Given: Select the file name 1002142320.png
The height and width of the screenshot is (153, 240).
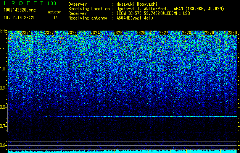Looking at the screenshot, I should [20, 10].
